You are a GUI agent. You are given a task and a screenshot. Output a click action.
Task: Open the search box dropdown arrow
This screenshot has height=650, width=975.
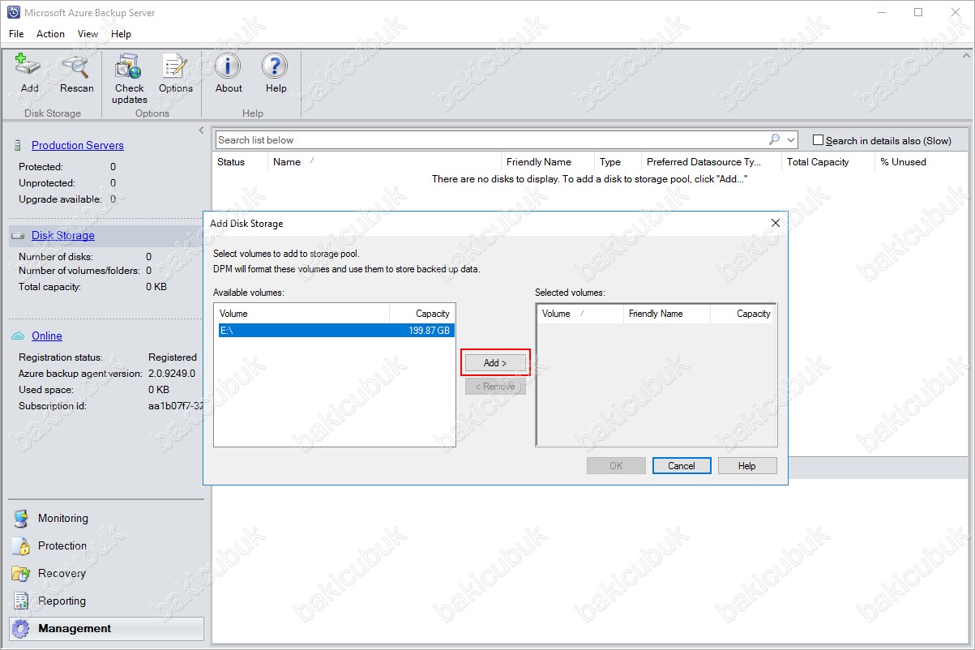pyautogui.click(x=791, y=140)
